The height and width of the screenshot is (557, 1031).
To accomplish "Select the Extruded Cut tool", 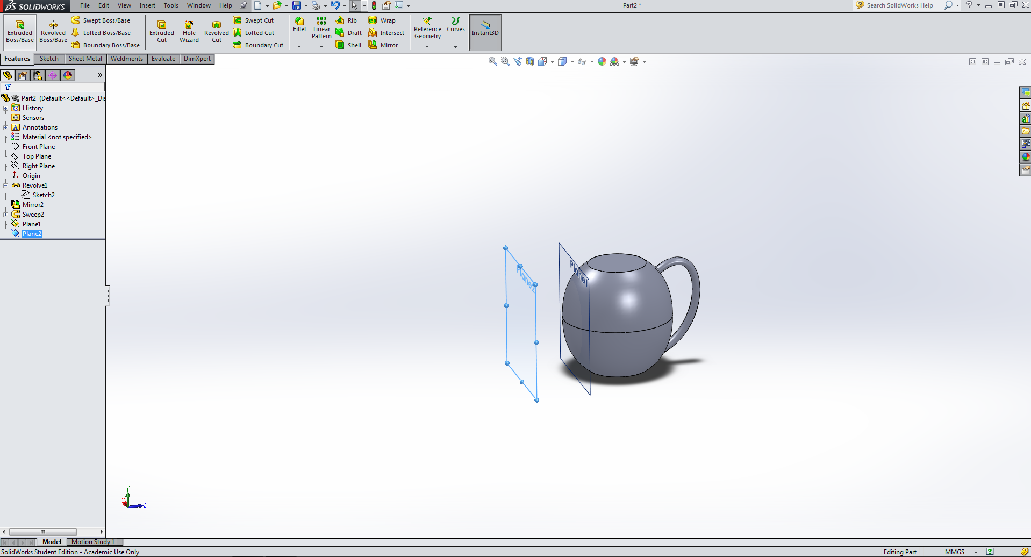I will [162, 32].
